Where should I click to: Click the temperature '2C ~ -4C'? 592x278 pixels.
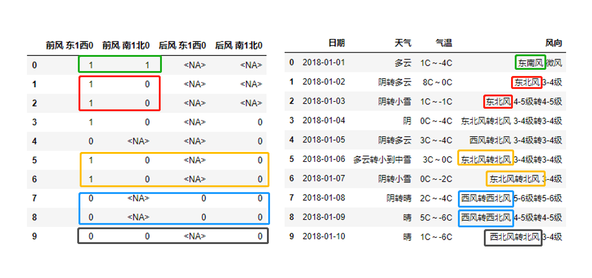point(436,198)
